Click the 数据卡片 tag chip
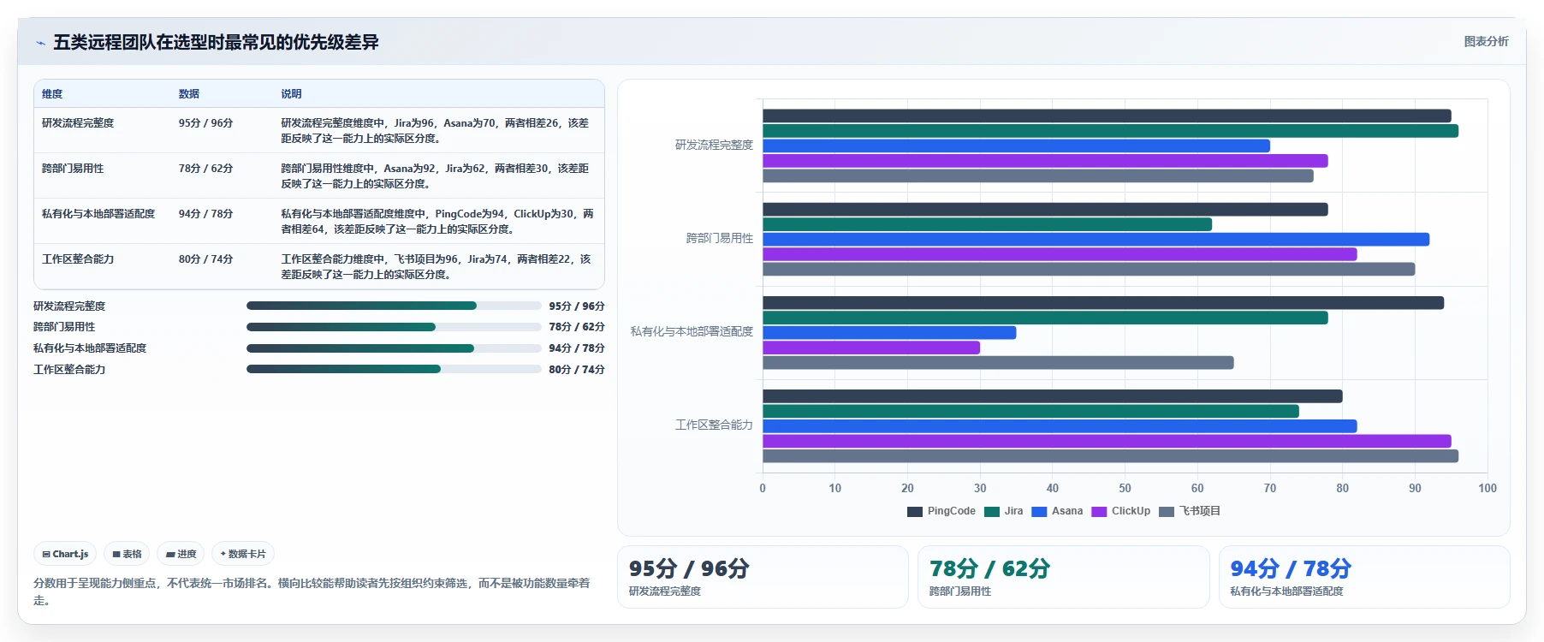The width and height of the screenshot is (1544, 642). coord(243,554)
